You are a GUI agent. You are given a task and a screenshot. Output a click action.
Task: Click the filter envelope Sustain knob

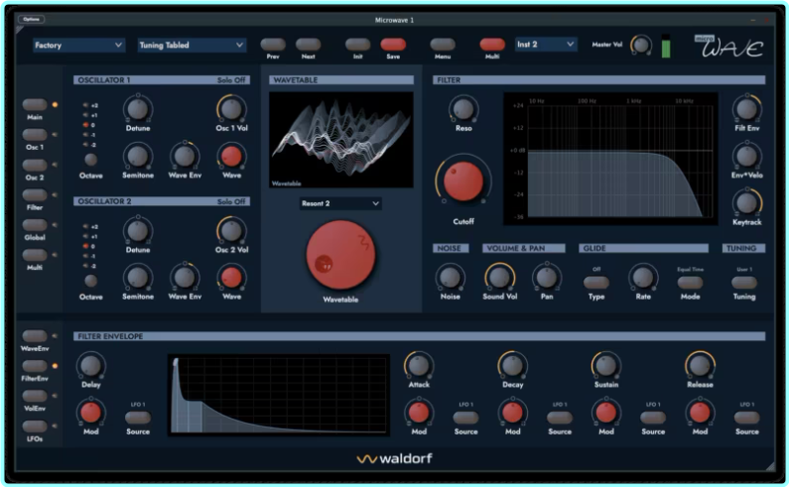[605, 365]
